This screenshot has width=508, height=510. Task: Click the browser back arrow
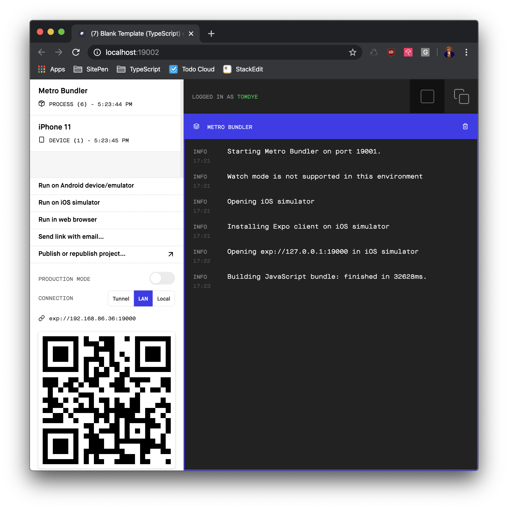click(x=42, y=52)
